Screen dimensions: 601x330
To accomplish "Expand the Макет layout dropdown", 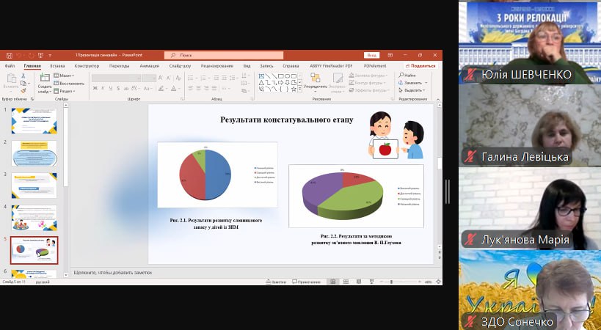I will tap(65, 76).
